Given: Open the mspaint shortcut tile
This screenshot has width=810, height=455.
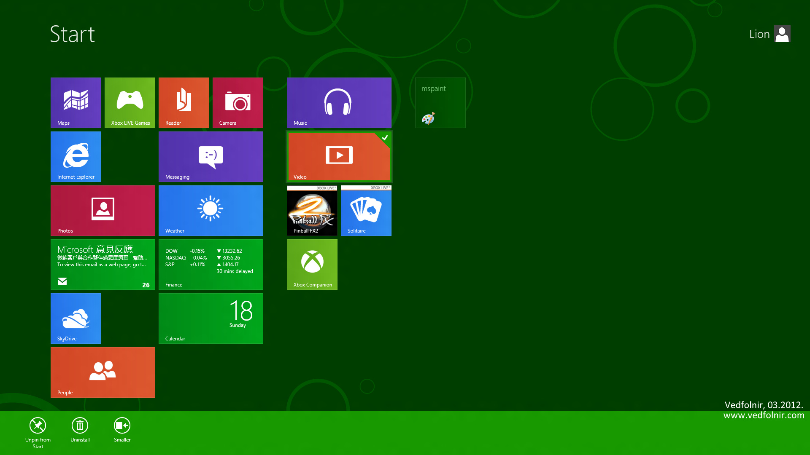Looking at the screenshot, I should pyautogui.click(x=440, y=103).
